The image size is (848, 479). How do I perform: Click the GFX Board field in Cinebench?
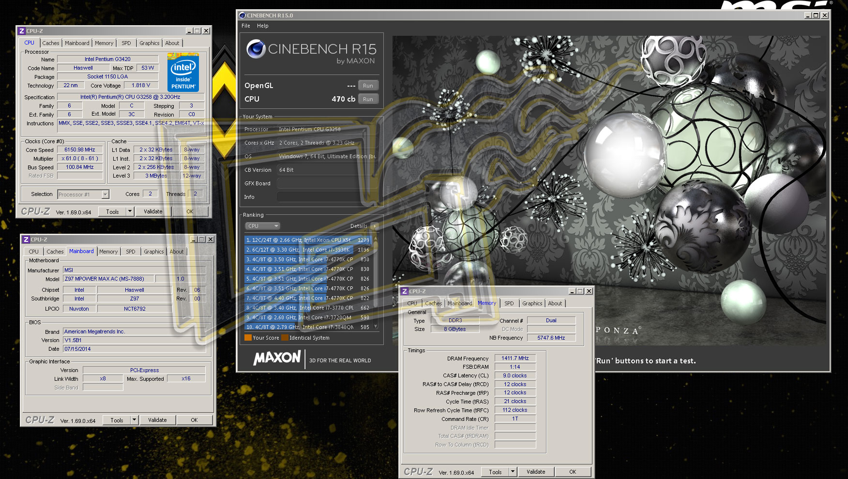pyautogui.click(x=327, y=183)
